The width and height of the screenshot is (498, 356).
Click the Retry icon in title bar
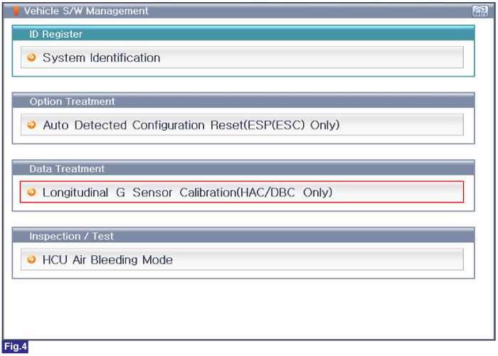(x=480, y=11)
